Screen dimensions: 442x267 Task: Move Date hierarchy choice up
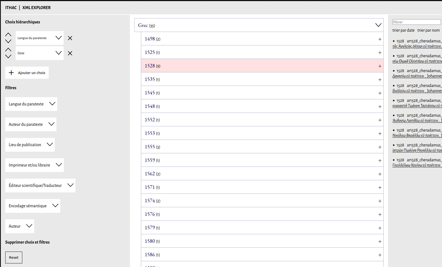point(8,50)
